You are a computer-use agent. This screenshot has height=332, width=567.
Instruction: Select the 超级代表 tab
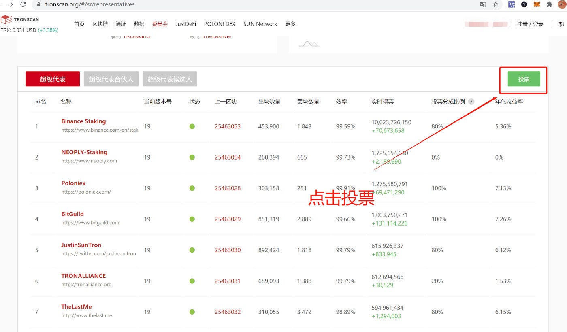pyautogui.click(x=53, y=79)
